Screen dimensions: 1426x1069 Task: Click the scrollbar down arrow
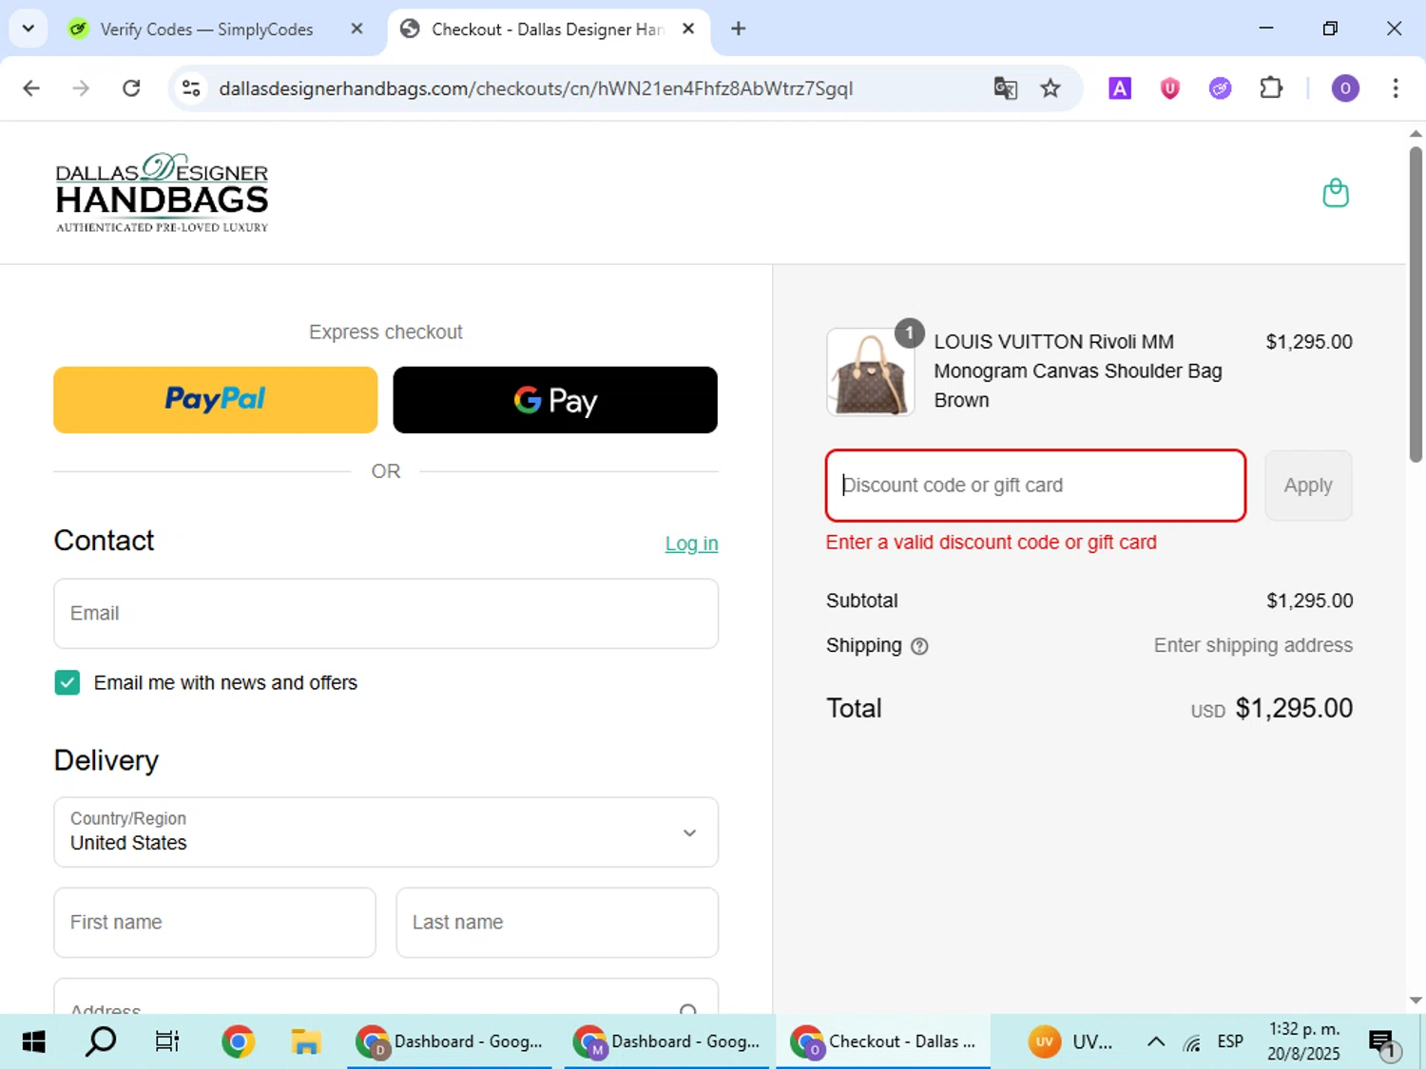(x=1416, y=1001)
